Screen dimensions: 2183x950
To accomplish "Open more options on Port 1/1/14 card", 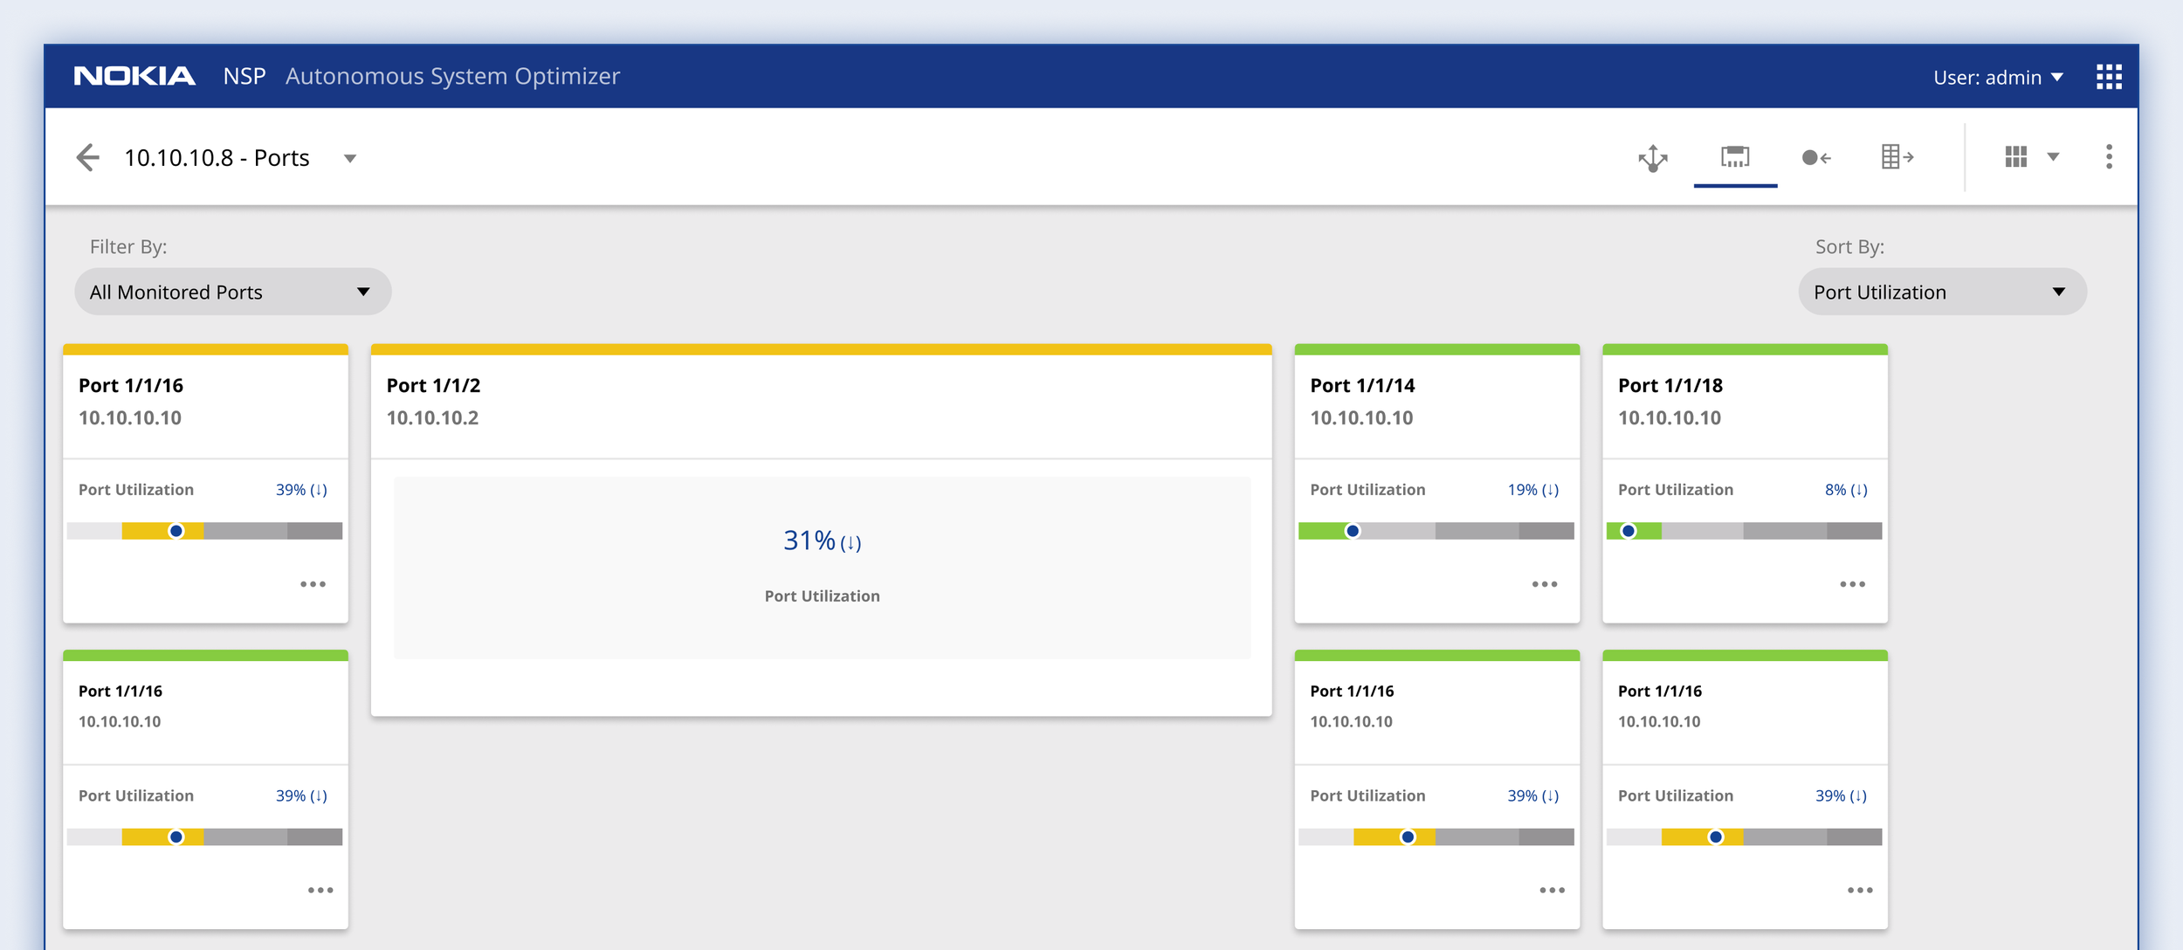I will (1544, 584).
